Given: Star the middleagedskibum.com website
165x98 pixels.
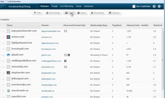Looking at the screenshot, I should 3,61.
